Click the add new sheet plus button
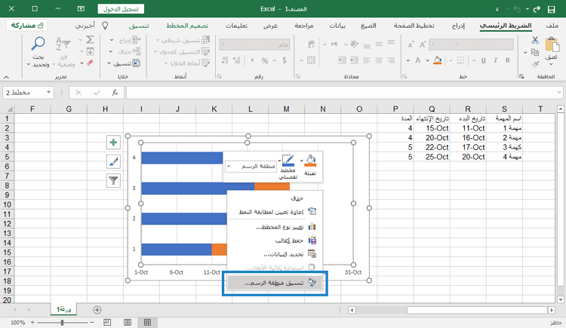This screenshot has height=328, width=566. click(97, 309)
